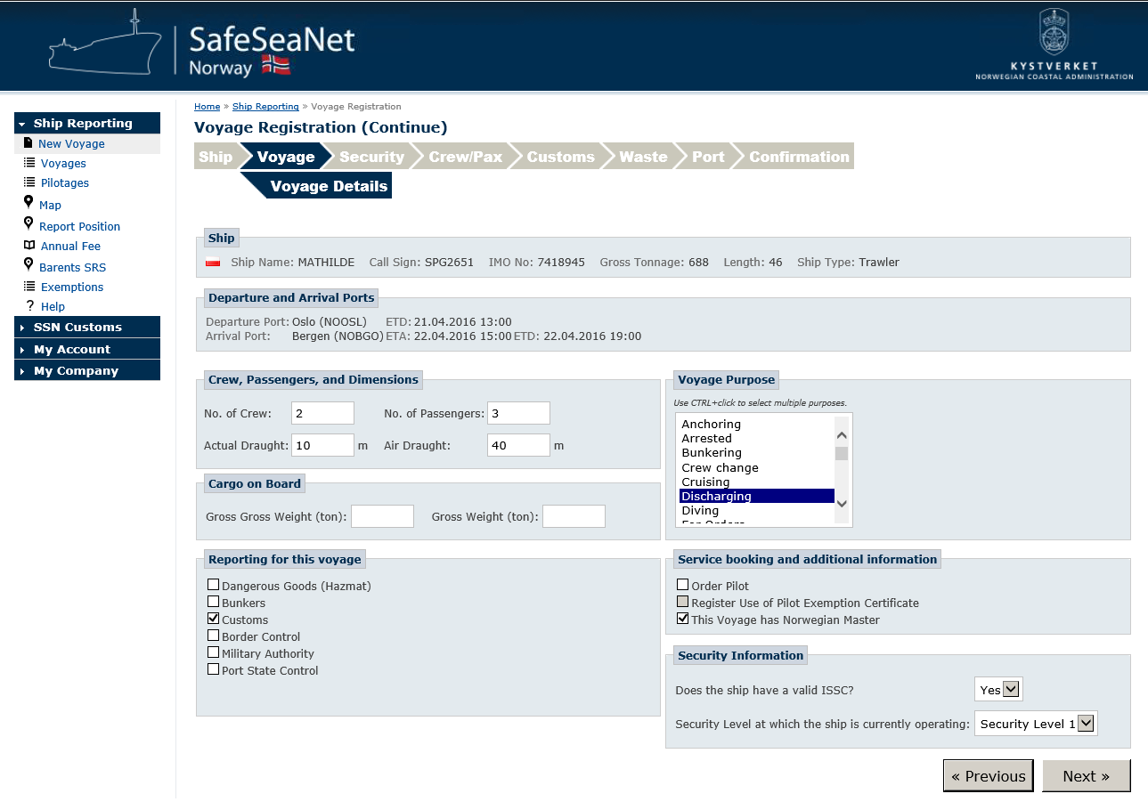The width and height of the screenshot is (1148, 810).
Task: Click the « Previous button
Action: (x=989, y=775)
